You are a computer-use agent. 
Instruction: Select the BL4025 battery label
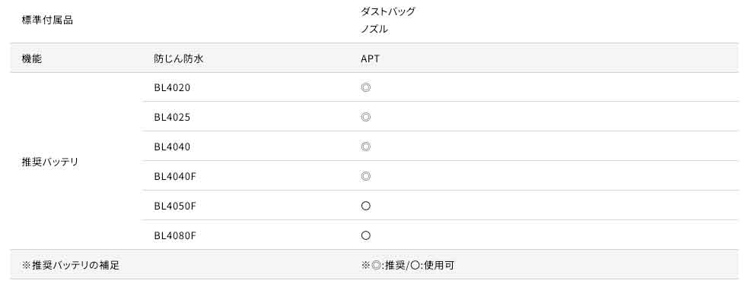pos(172,117)
